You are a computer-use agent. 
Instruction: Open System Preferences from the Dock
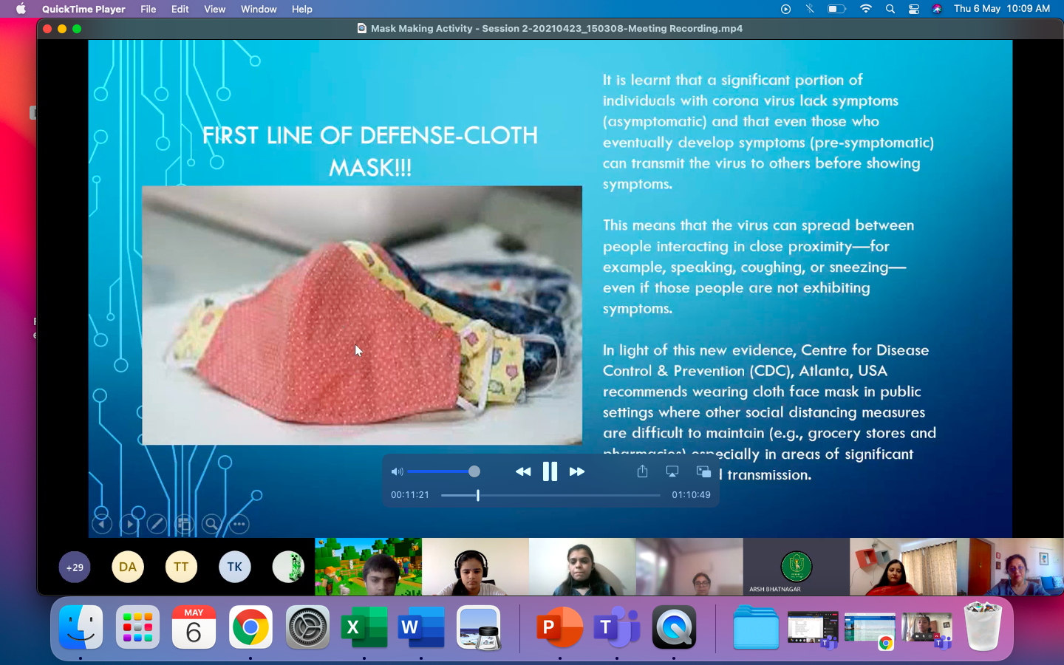coord(307,627)
